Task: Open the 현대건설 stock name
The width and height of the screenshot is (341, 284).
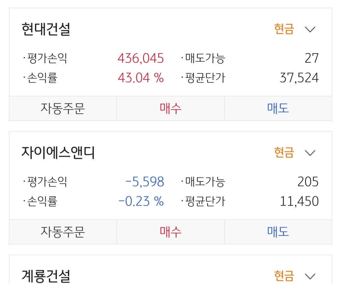Action: click(46, 29)
